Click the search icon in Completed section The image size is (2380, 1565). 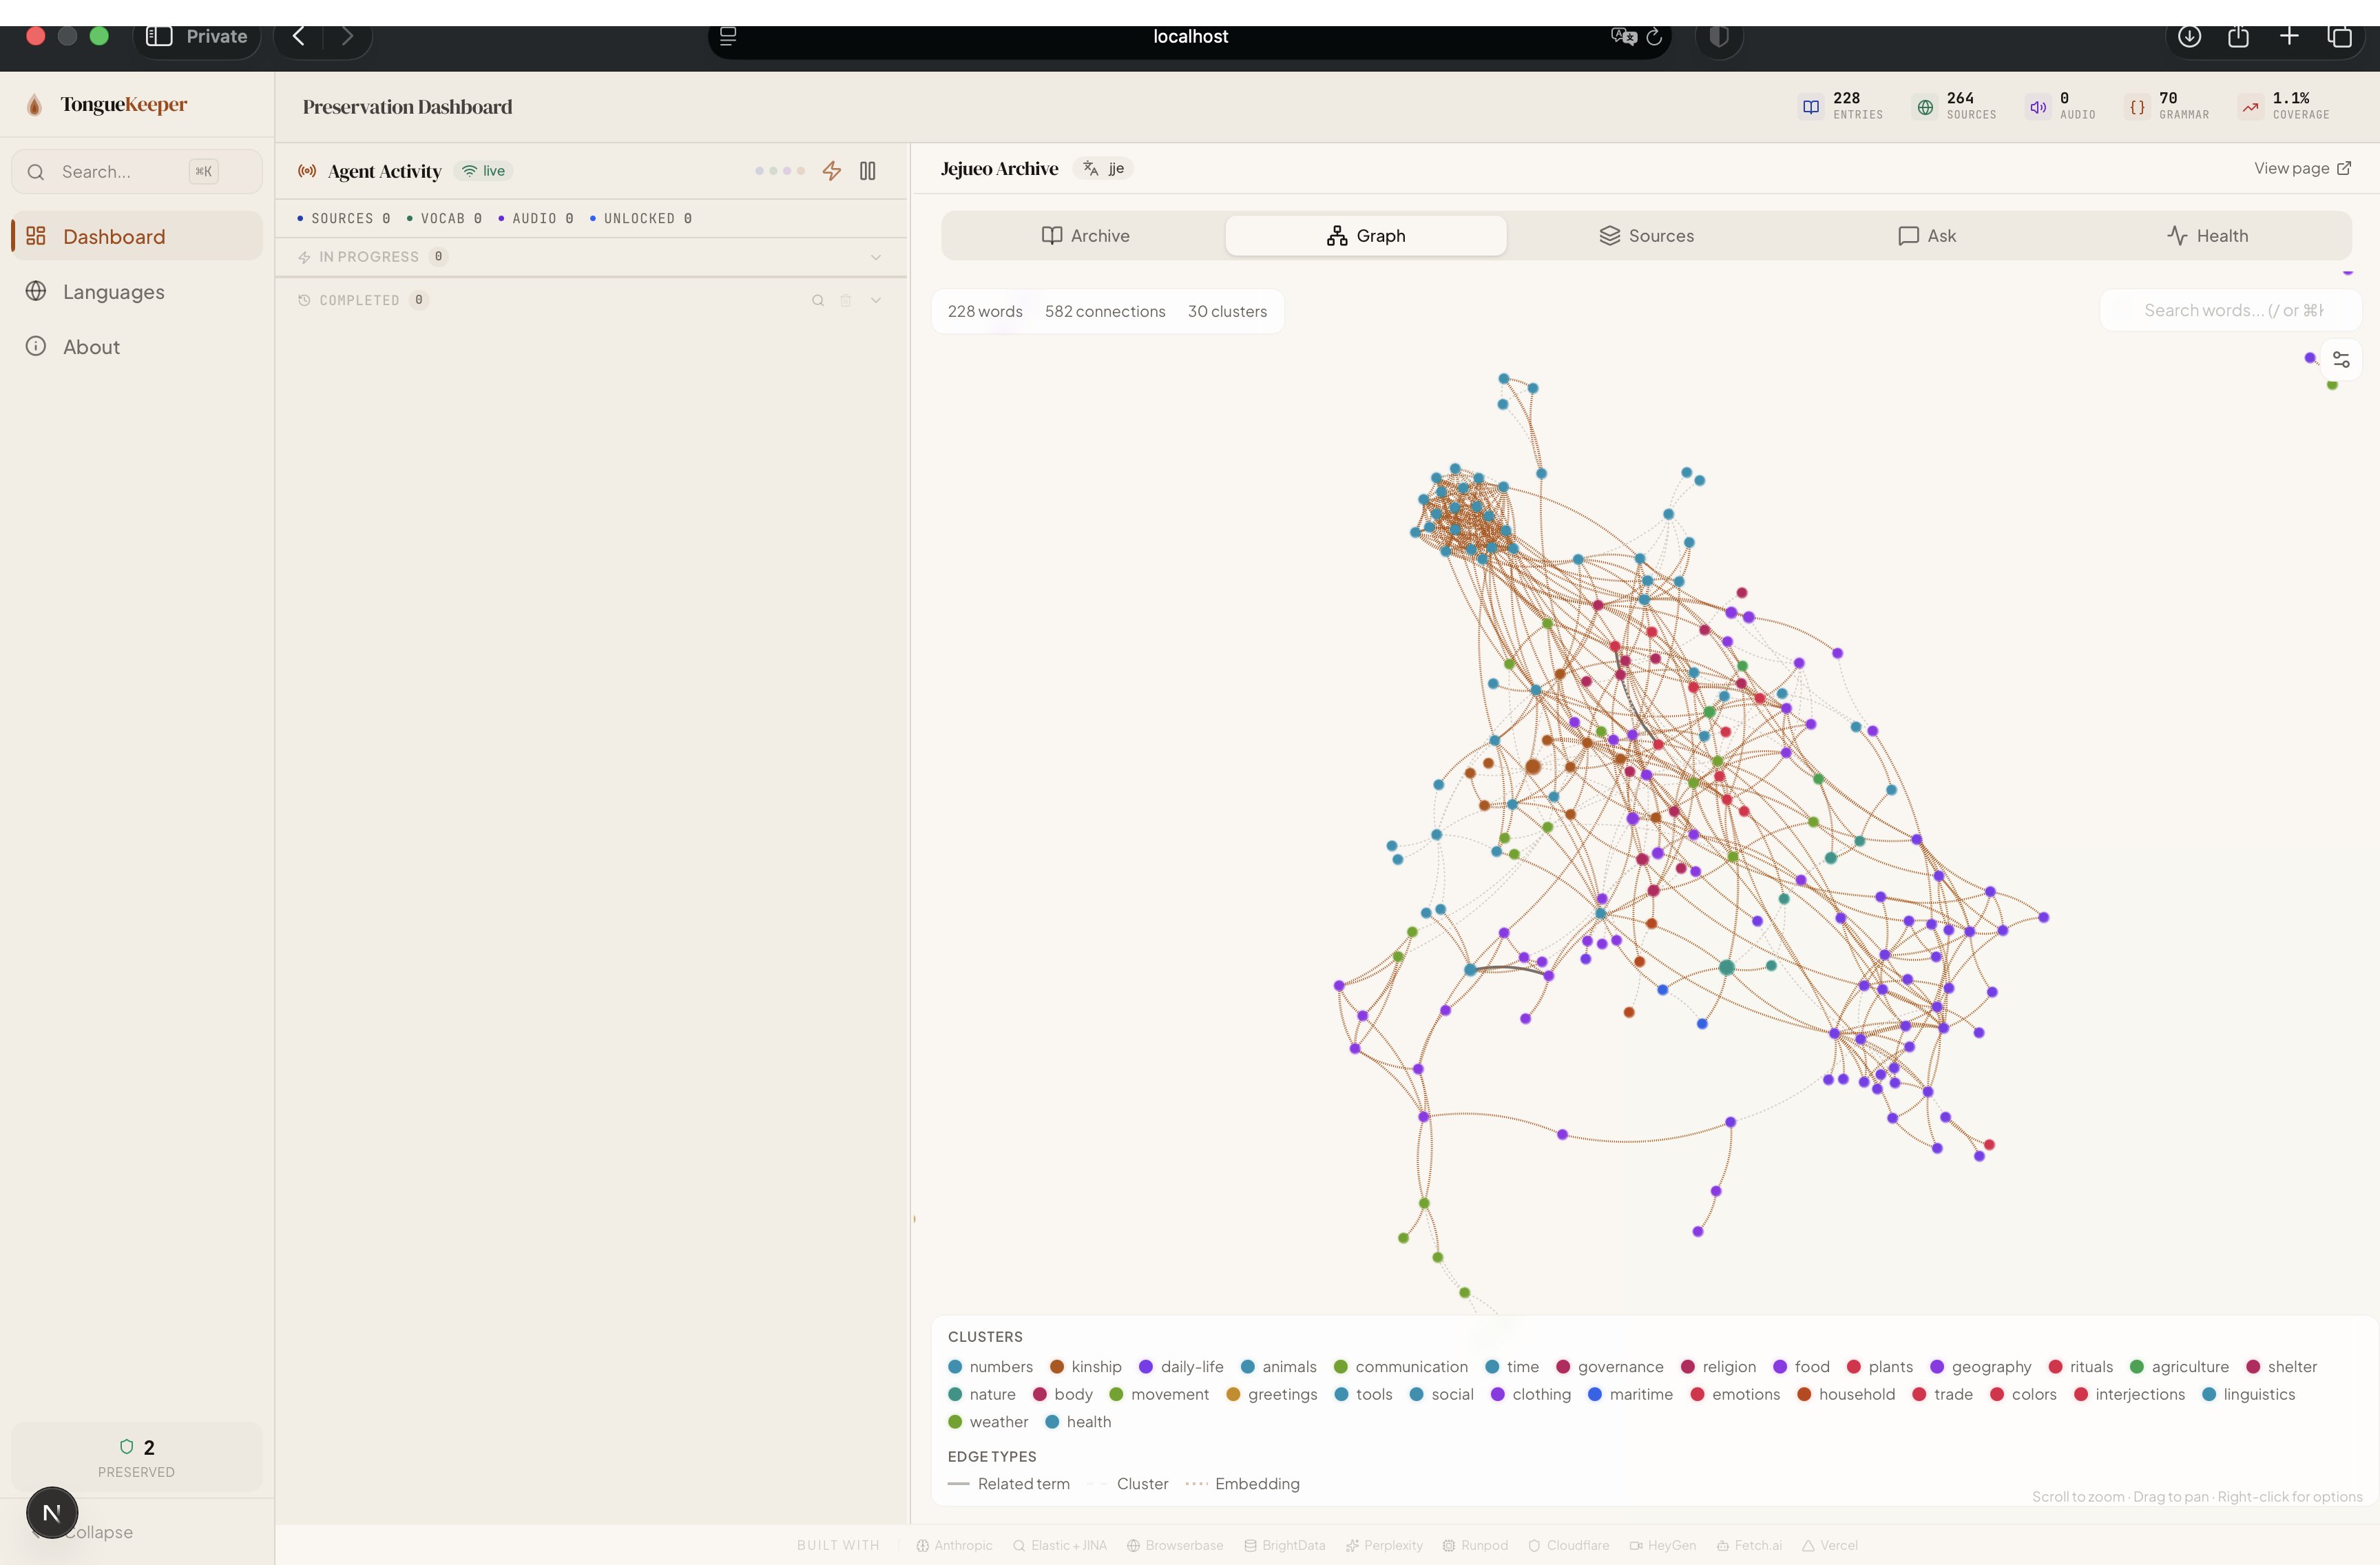(x=817, y=300)
